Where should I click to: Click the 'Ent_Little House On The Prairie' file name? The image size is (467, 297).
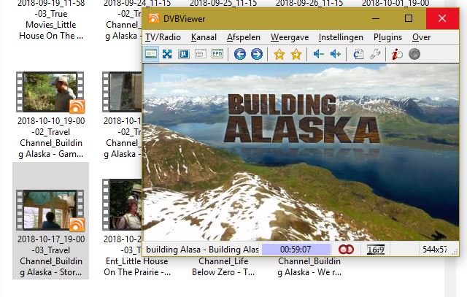point(137,266)
